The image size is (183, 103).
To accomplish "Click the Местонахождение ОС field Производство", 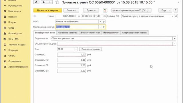I will 77,27.
